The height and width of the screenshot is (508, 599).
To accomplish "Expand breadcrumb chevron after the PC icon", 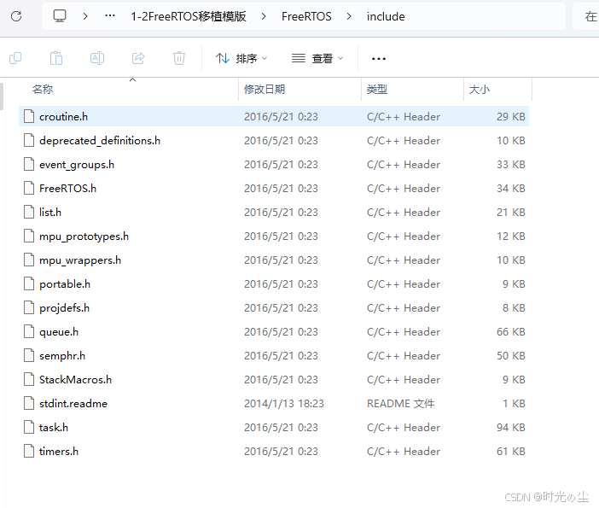I will (85, 16).
